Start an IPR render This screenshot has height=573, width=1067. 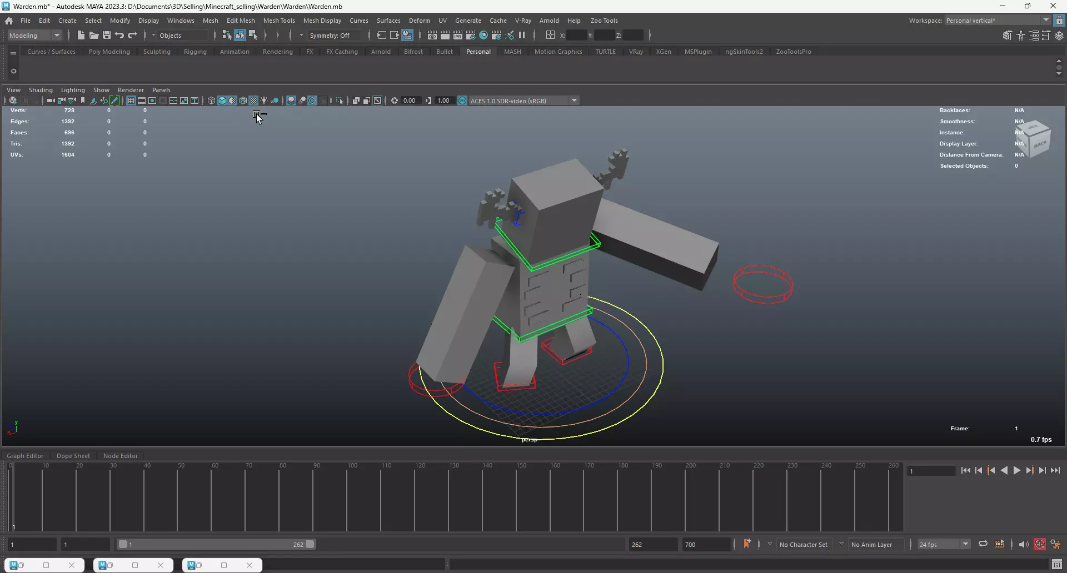pos(458,36)
